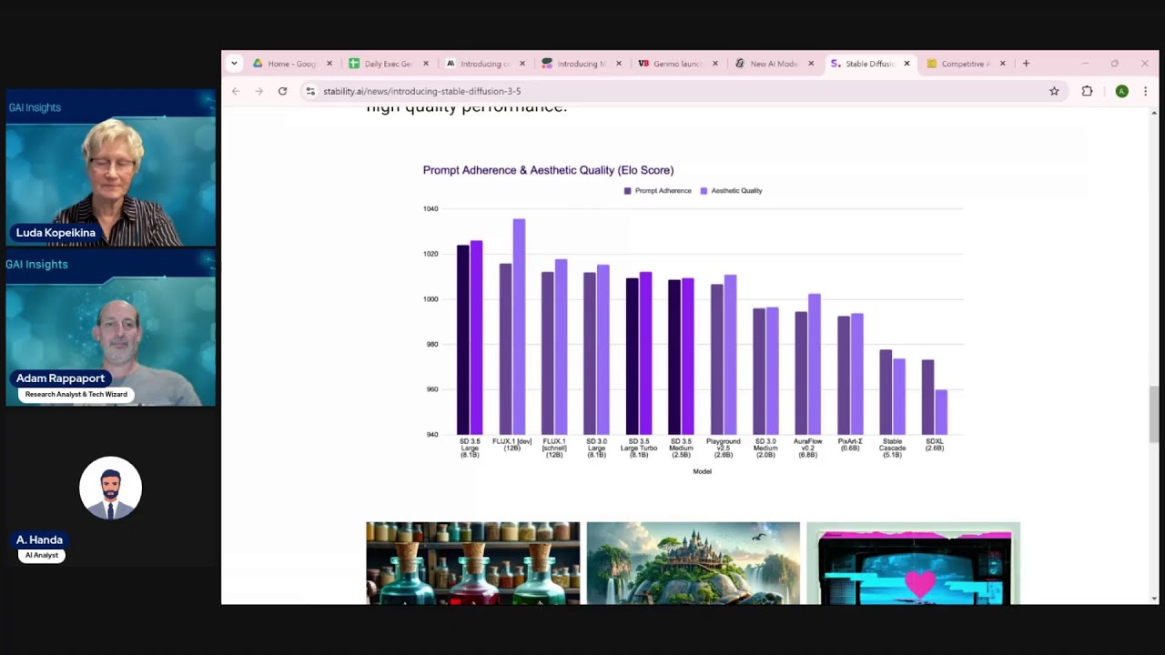Close the Stable Diffusion tab
Image resolution: width=1165 pixels, height=655 pixels.
907,64
